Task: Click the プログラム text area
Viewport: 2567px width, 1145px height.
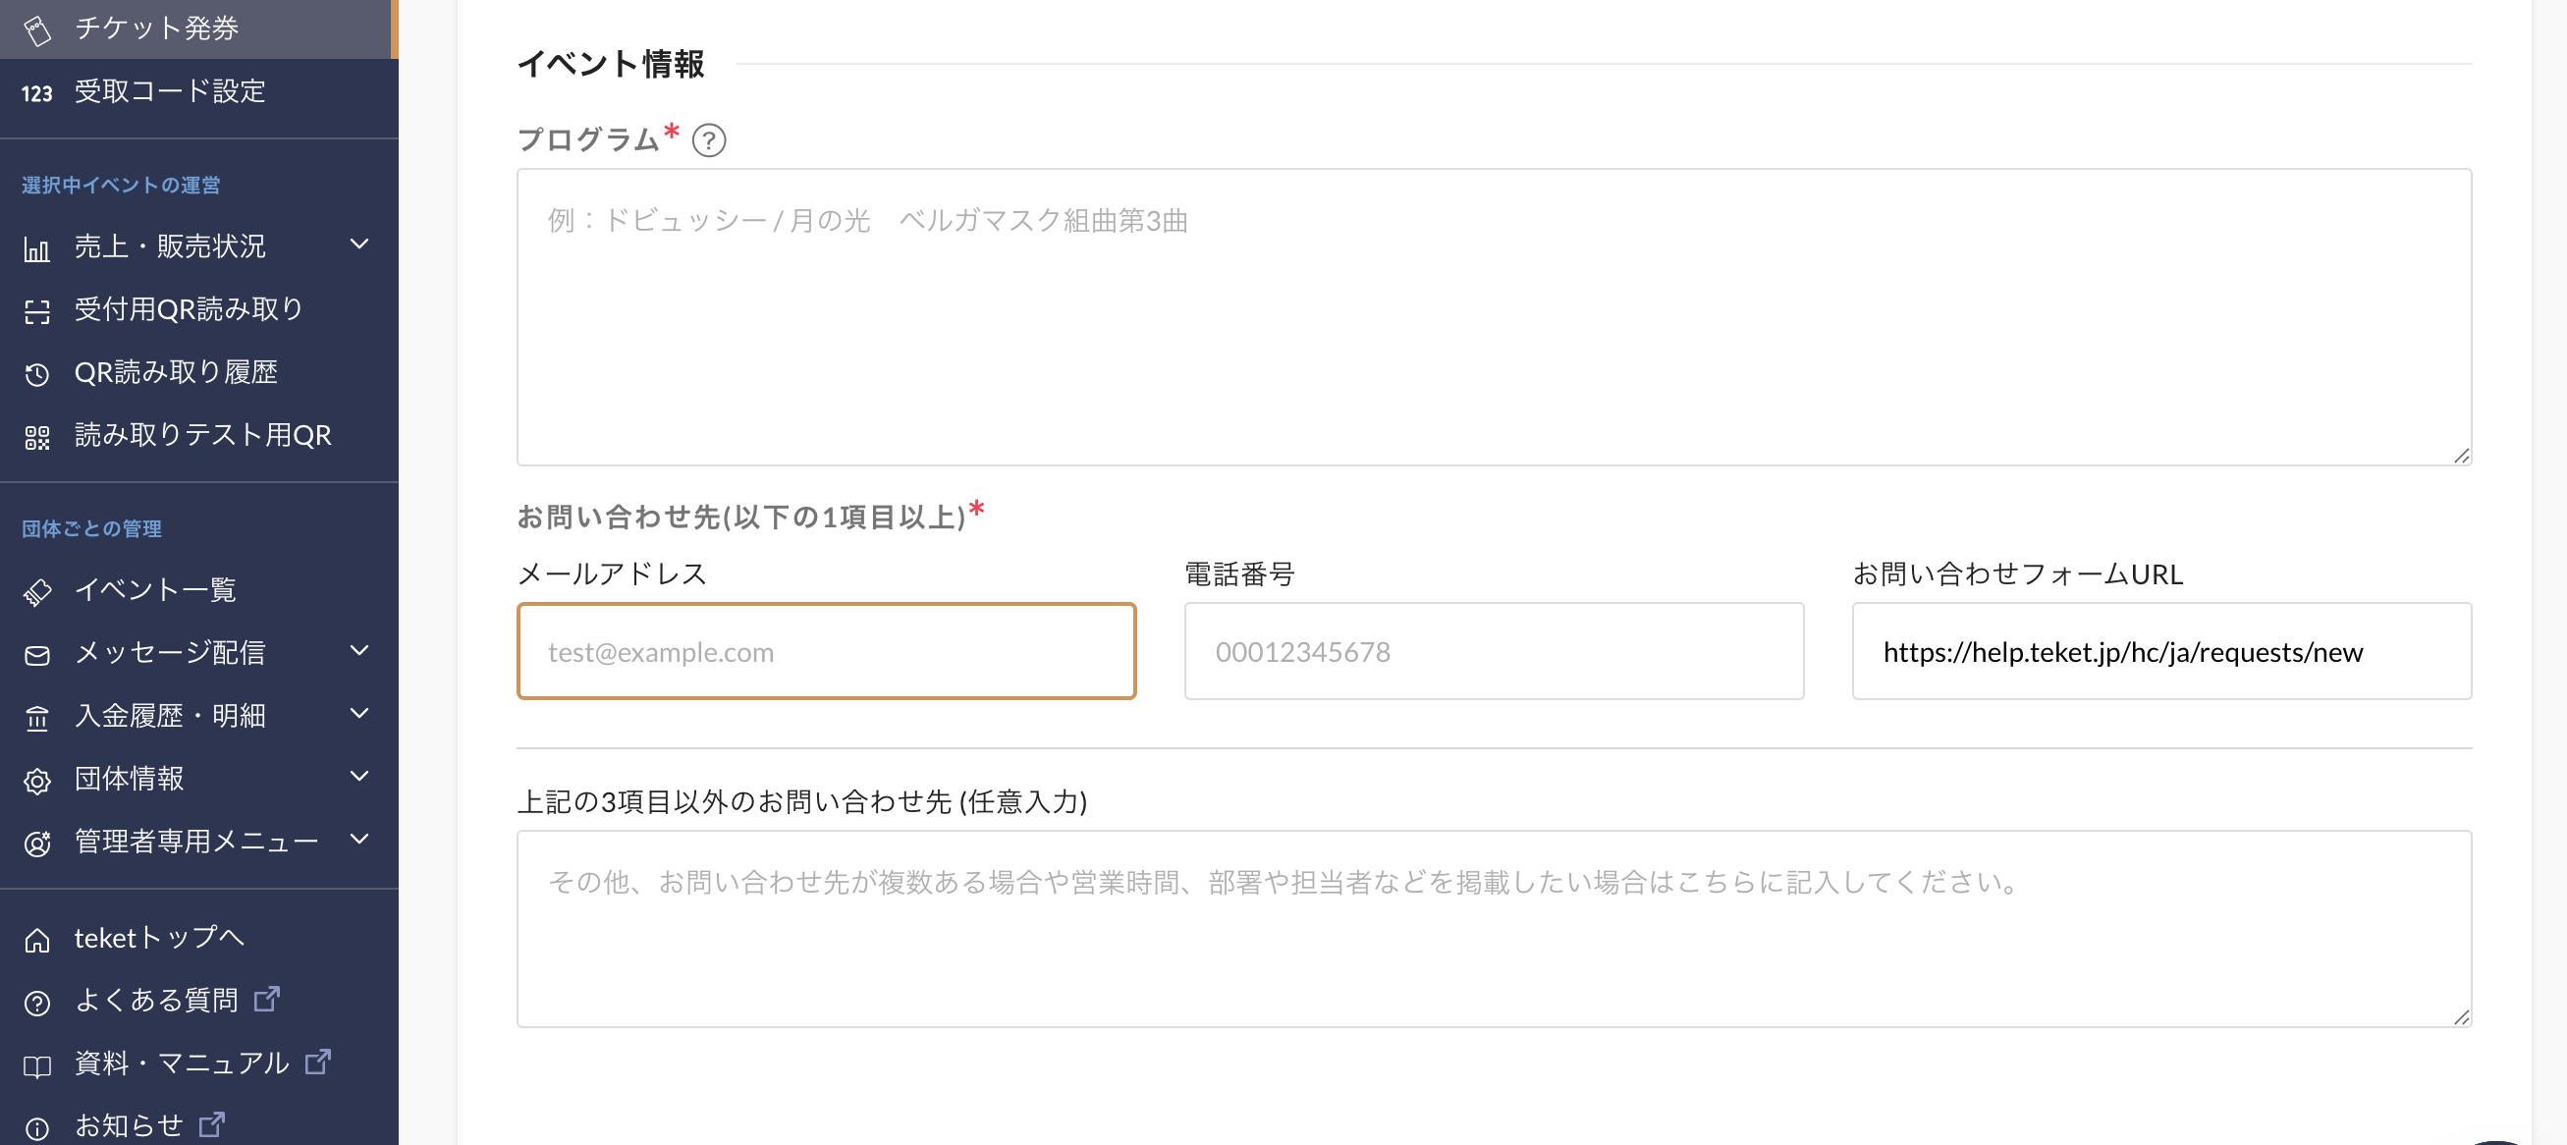Action: [1493, 317]
